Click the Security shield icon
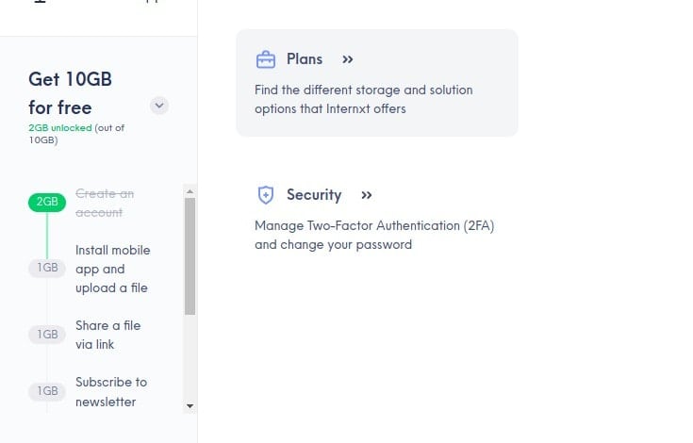The width and height of the screenshot is (693, 443). 266,195
